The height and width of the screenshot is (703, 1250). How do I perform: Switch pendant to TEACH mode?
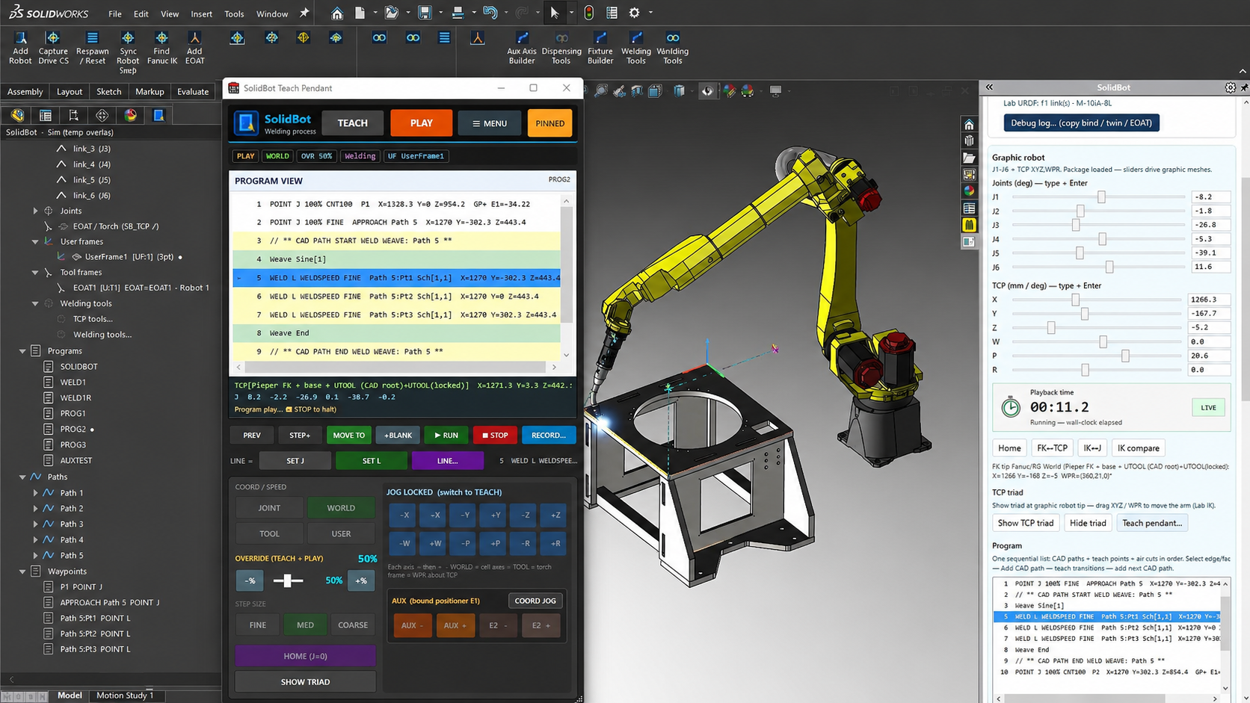tap(352, 123)
